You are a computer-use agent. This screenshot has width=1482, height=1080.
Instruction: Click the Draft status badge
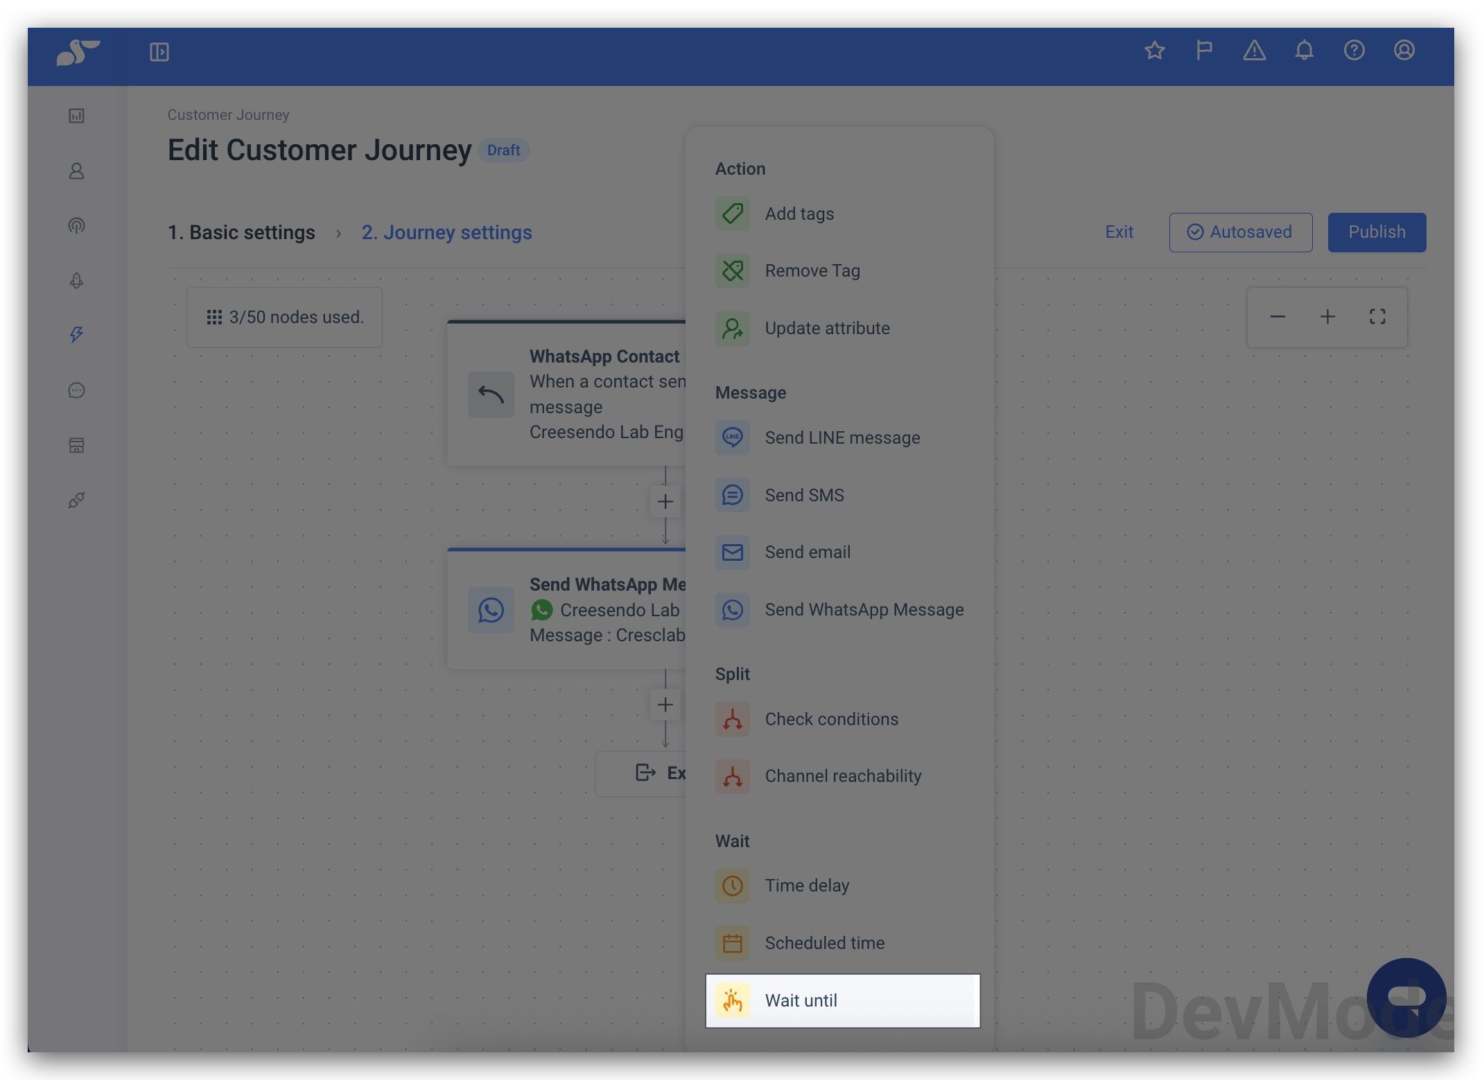pyautogui.click(x=503, y=150)
